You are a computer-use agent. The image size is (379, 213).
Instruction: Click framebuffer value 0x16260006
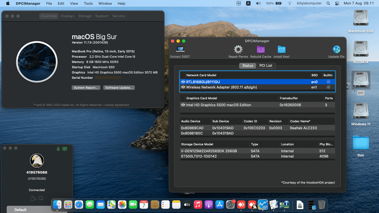(290, 105)
